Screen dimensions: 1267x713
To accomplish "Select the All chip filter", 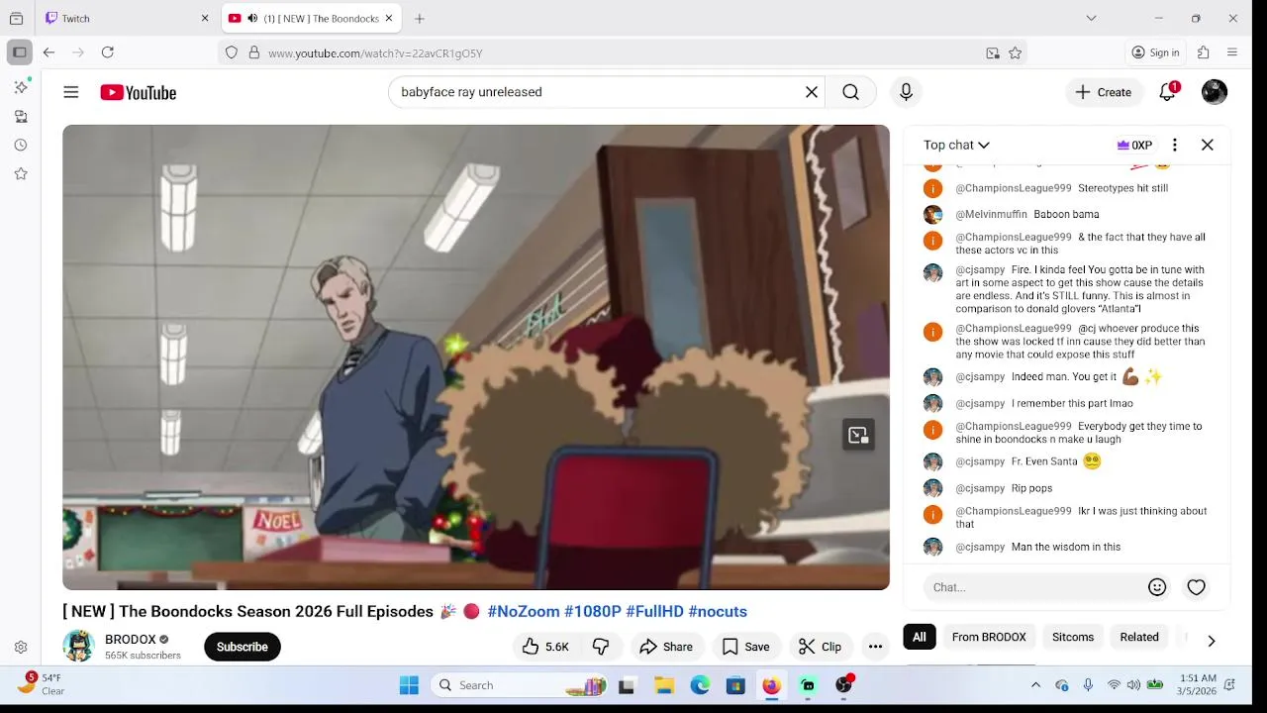I will click(x=920, y=637).
